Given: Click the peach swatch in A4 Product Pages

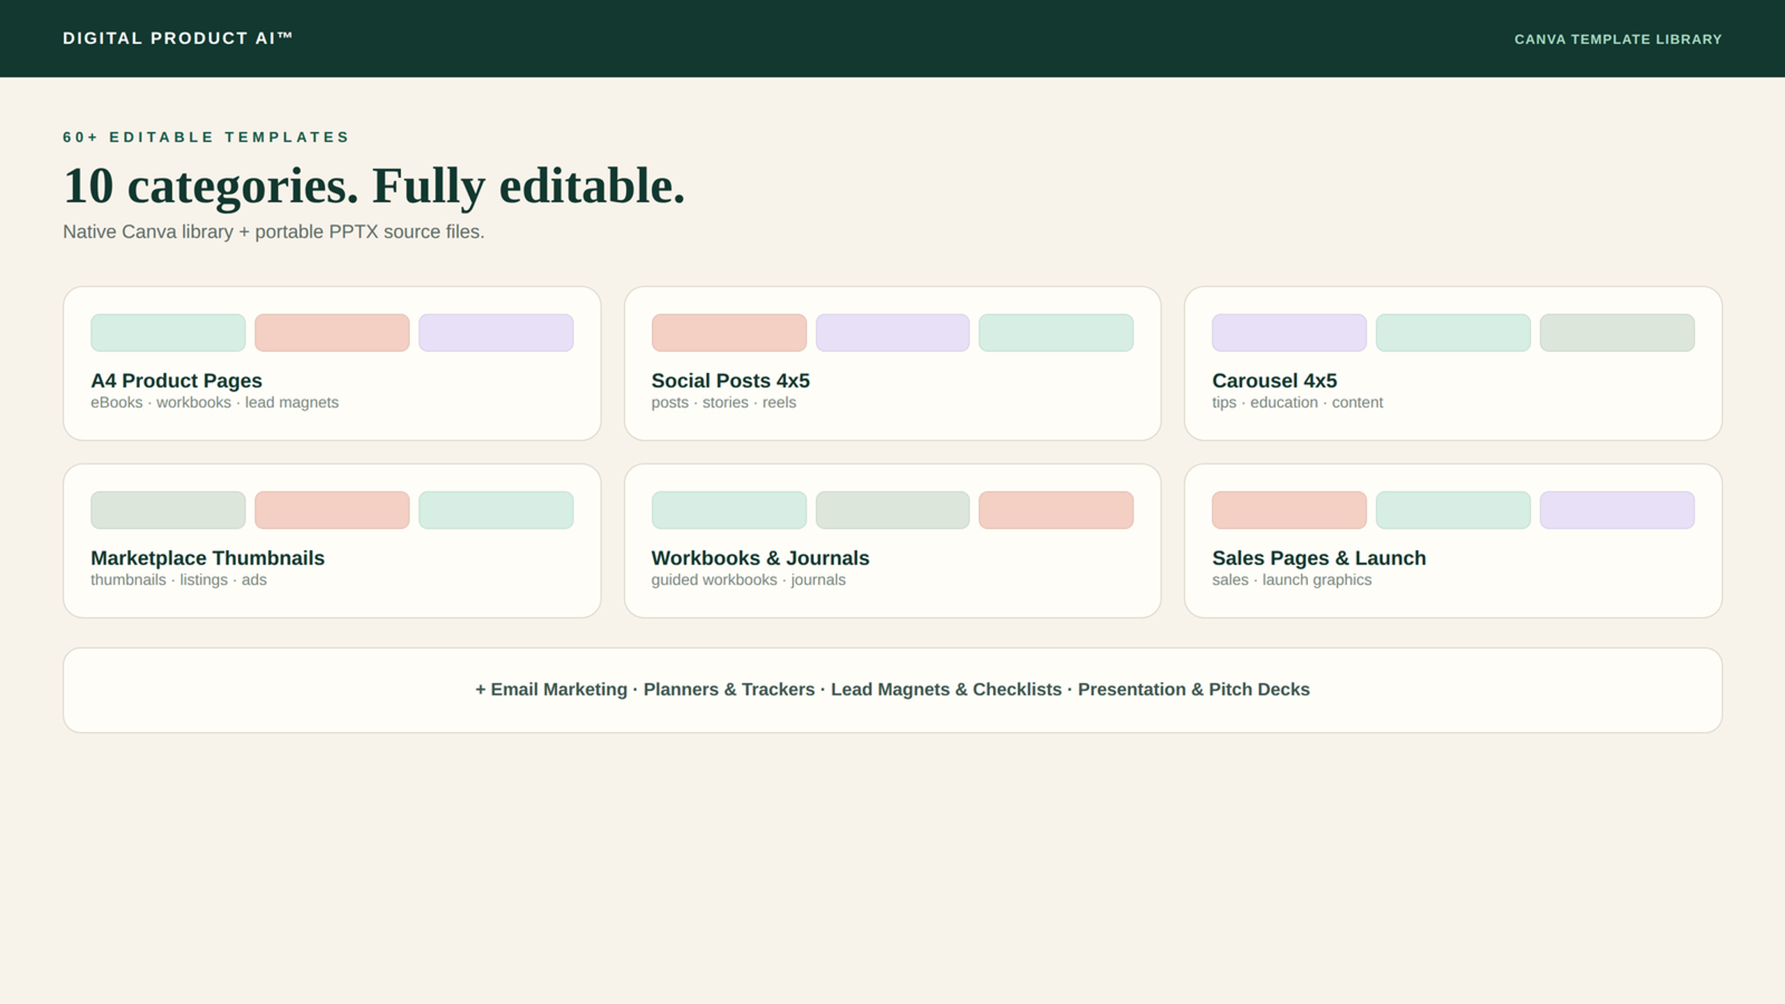Looking at the screenshot, I should [332, 333].
